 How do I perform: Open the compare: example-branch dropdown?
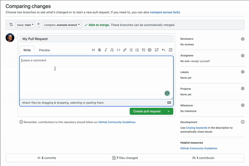click(62, 25)
